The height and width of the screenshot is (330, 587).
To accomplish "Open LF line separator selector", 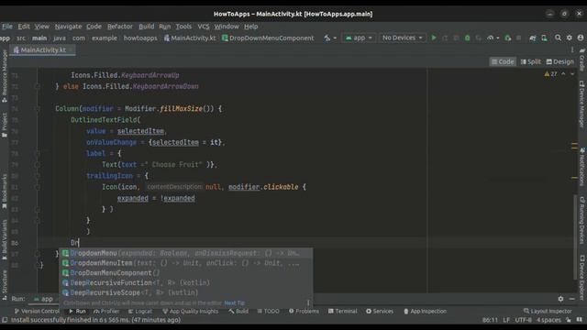I will [x=506, y=320].
